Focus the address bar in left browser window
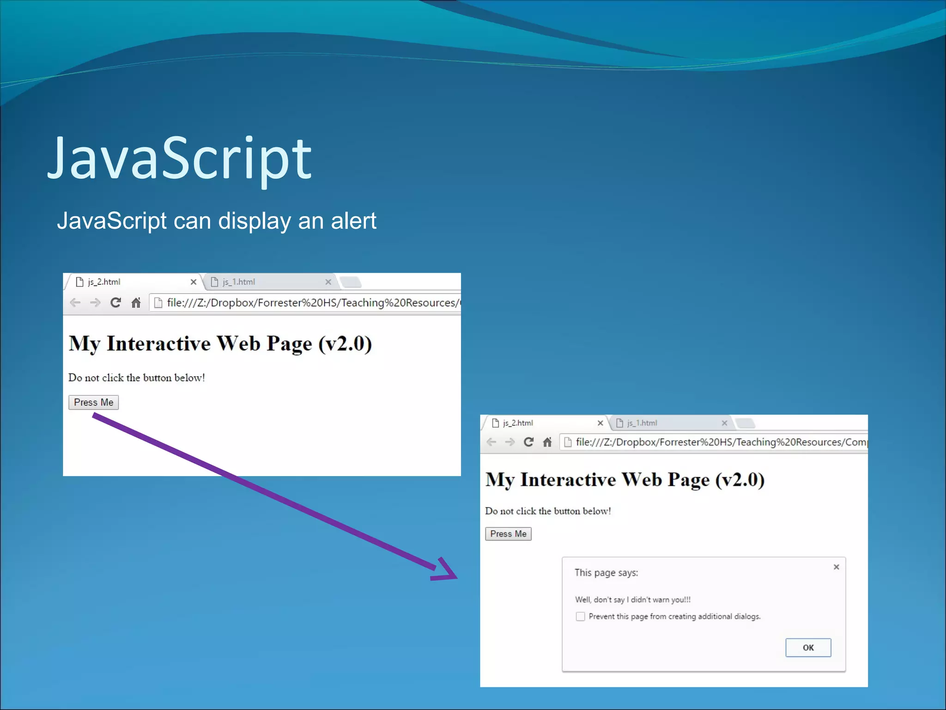946x710 pixels. [305, 303]
